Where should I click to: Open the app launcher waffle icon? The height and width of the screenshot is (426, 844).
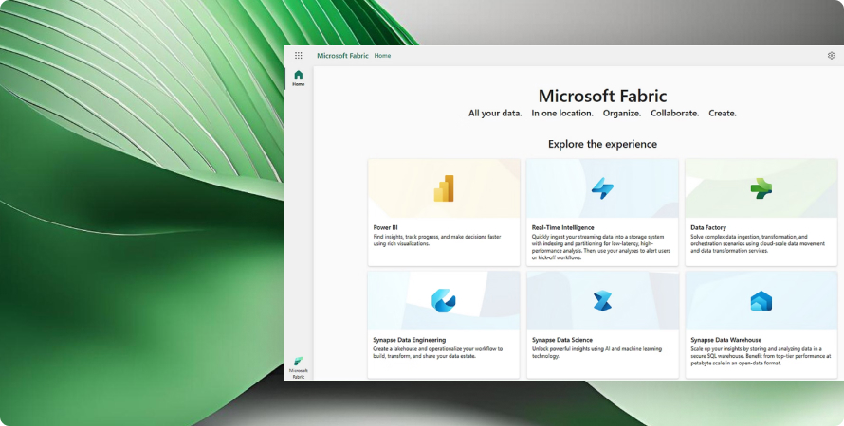click(x=299, y=56)
